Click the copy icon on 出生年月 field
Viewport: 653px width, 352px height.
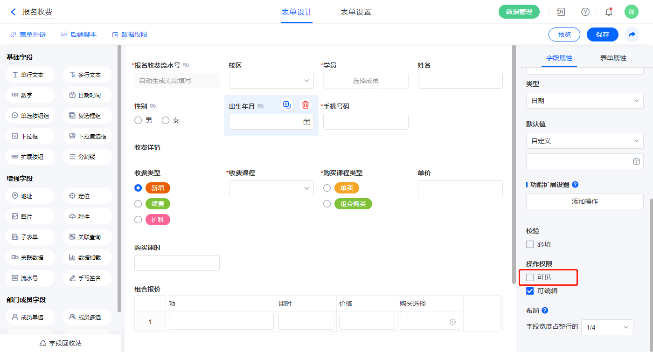[287, 105]
